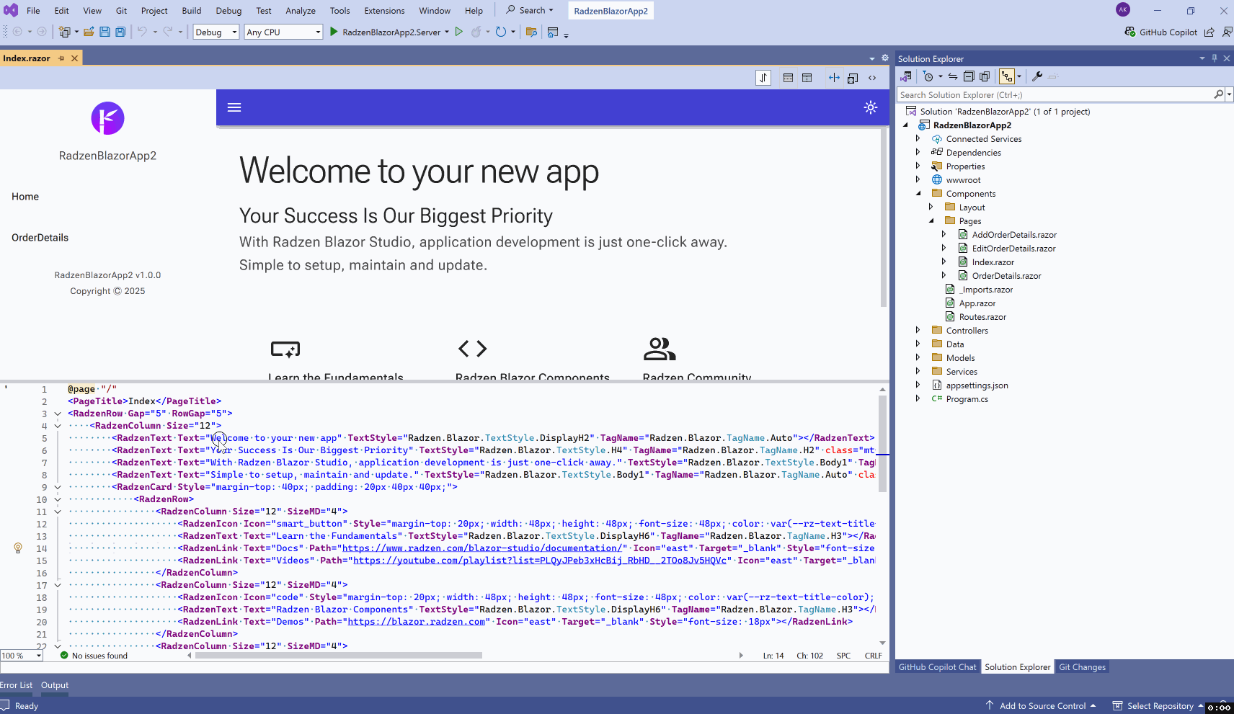Start debugging RadzenBlazorApp2.Server with green play
The height and width of the screenshot is (714, 1234).
(x=334, y=32)
